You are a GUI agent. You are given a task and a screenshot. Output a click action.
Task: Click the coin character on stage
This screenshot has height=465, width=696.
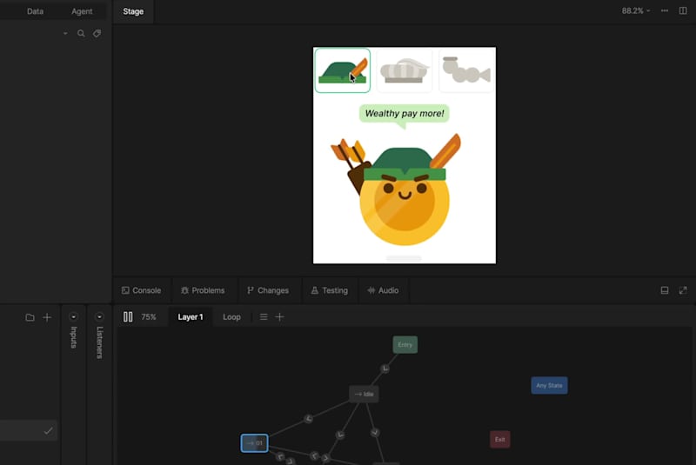click(x=405, y=200)
